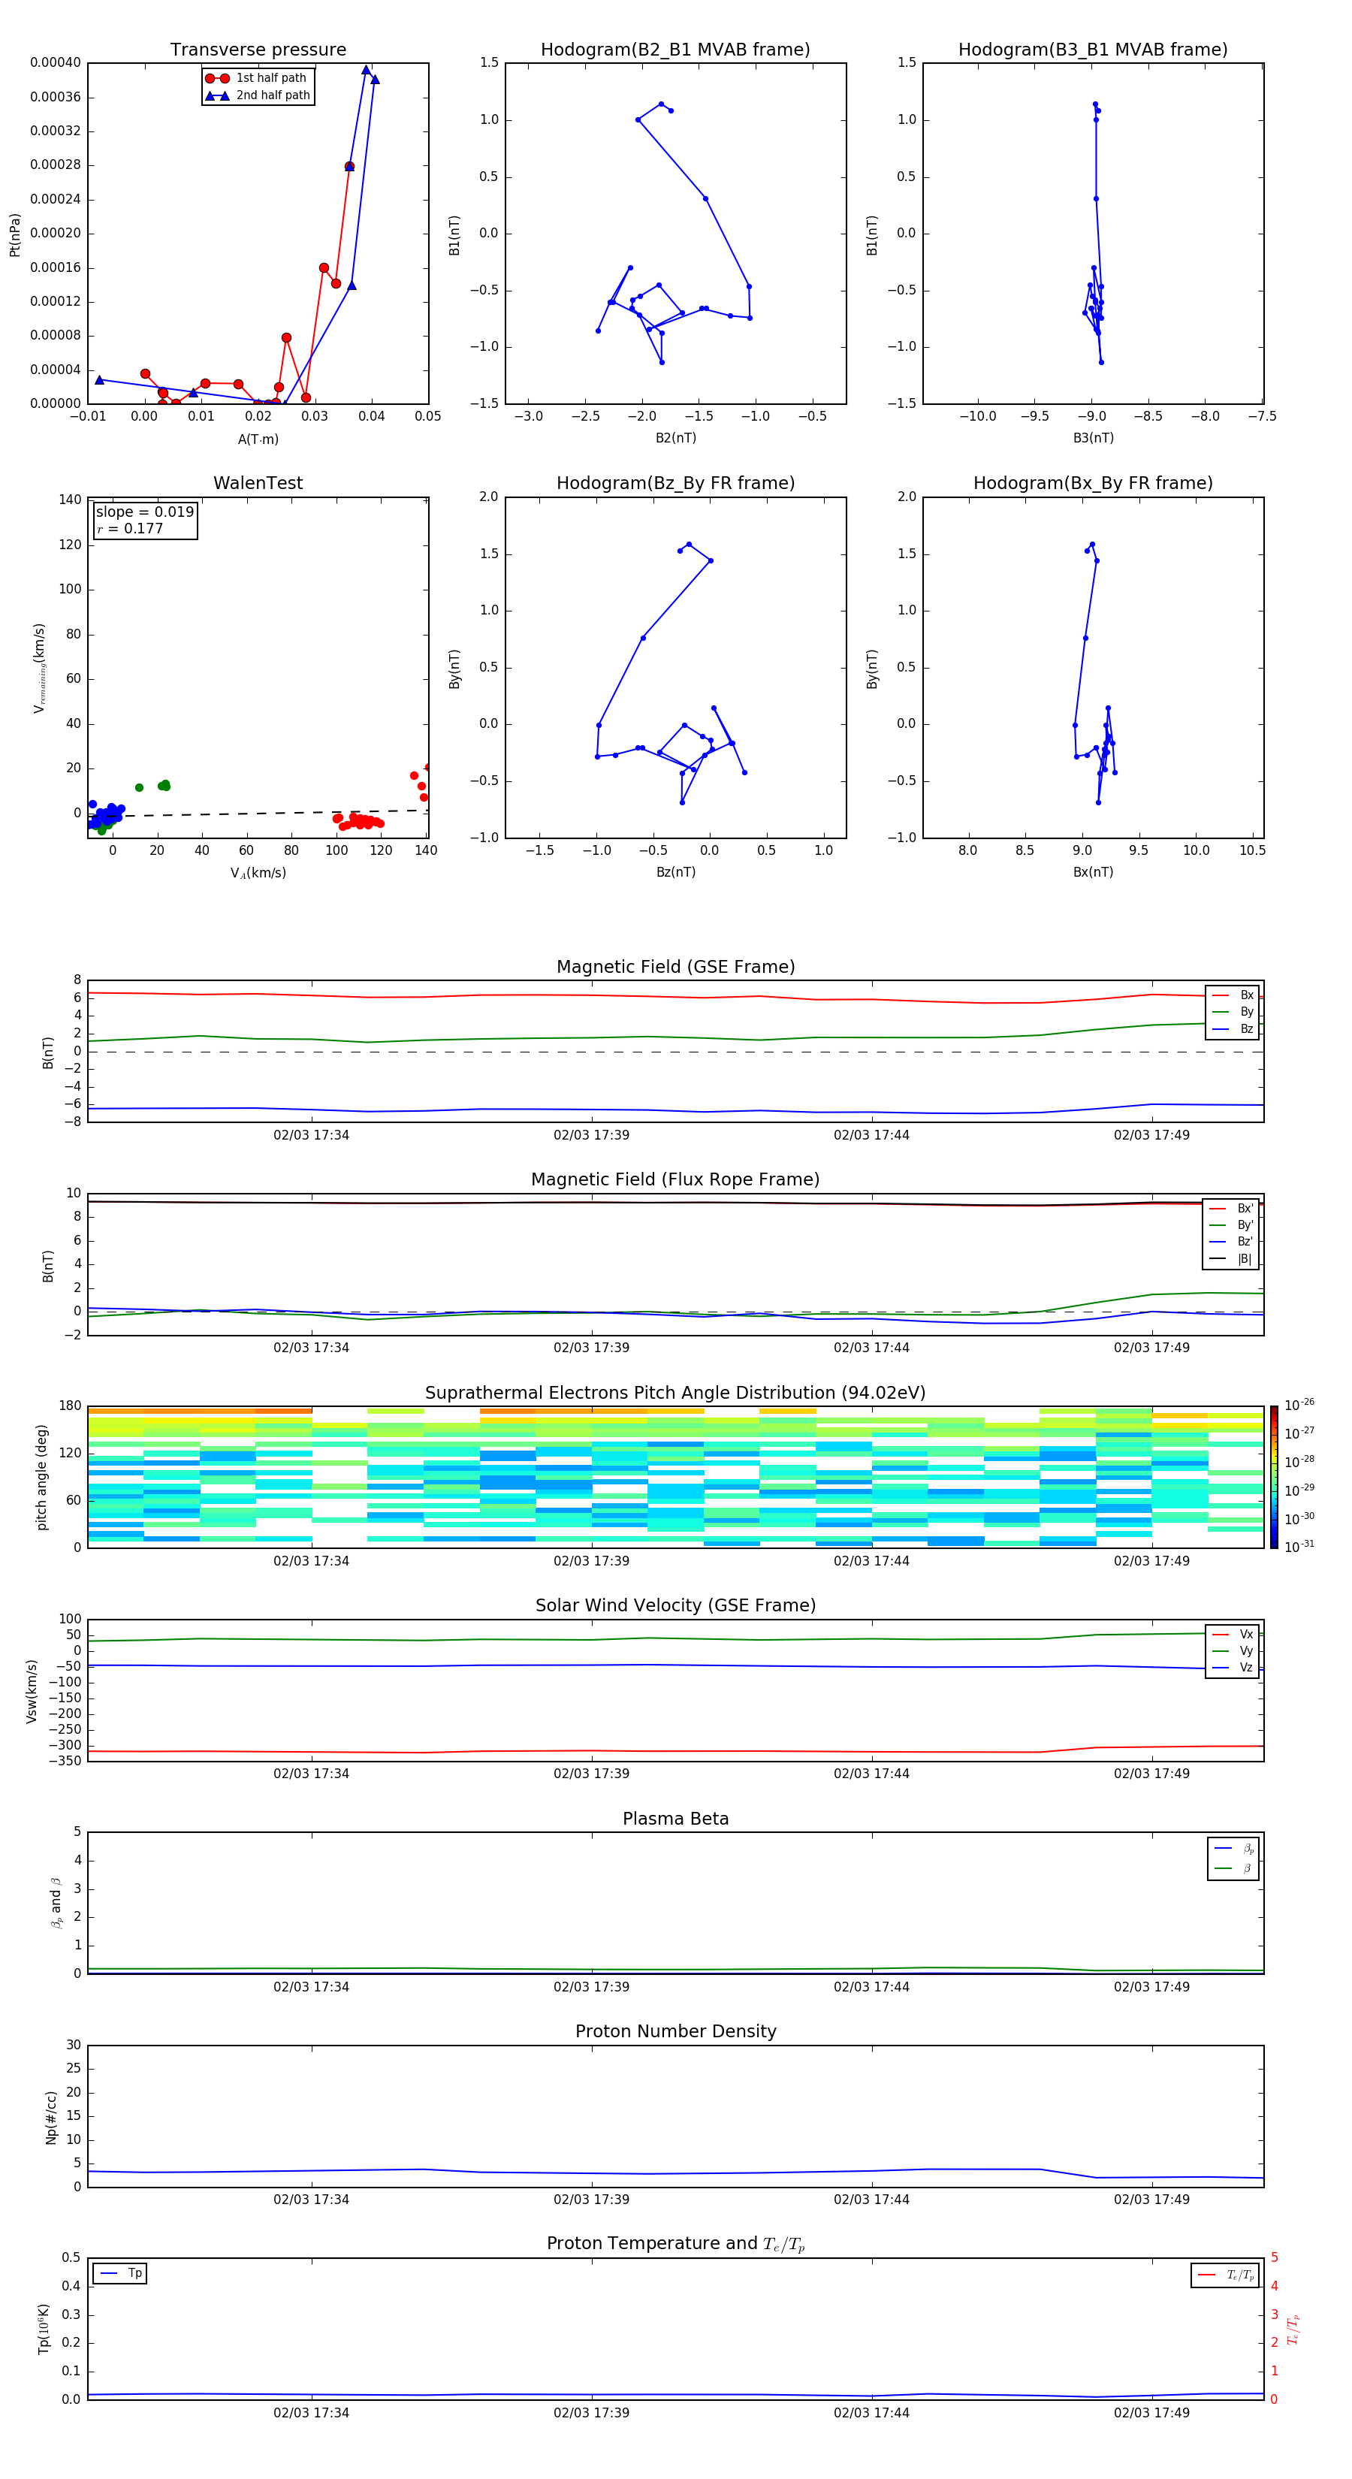Select the 'slope = 0.019' annotation

click(x=144, y=512)
